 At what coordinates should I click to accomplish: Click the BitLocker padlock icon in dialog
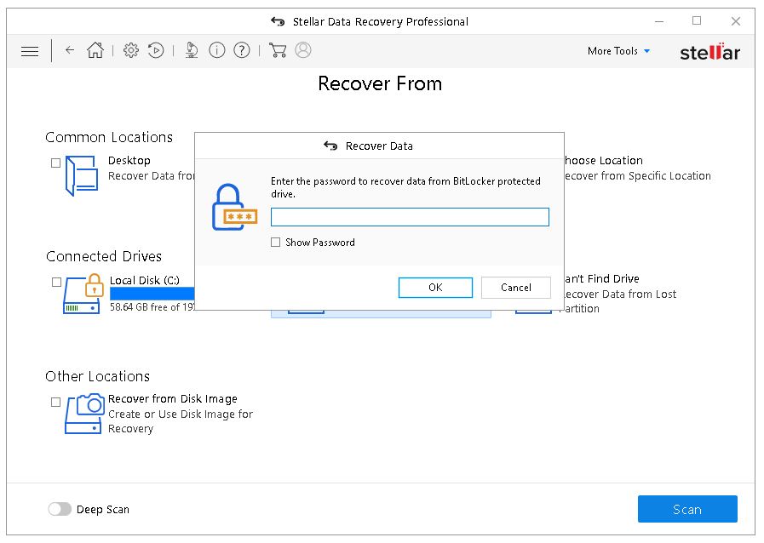click(x=234, y=207)
